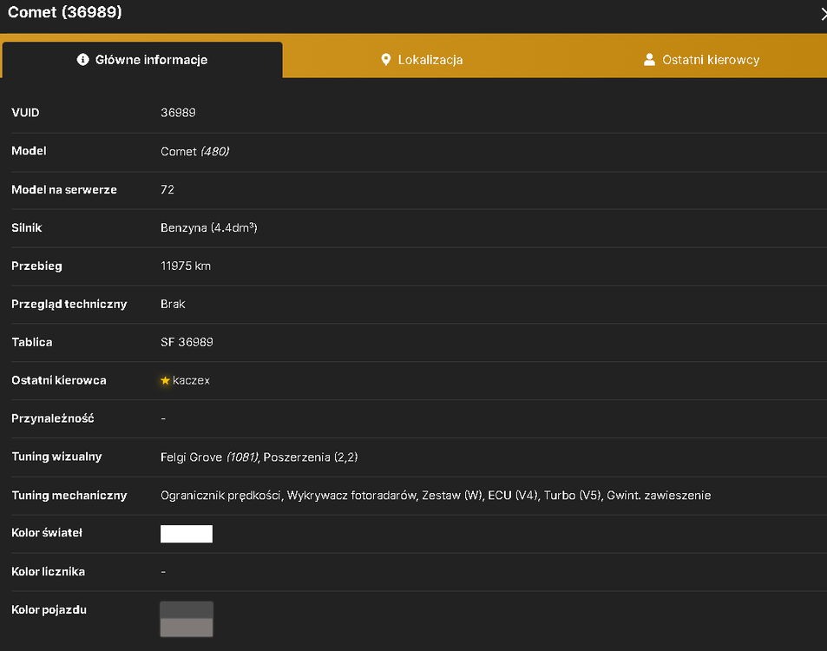Select mileage value 11975 km
The height and width of the screenshot is (651, 827).
tap(186, 266)
